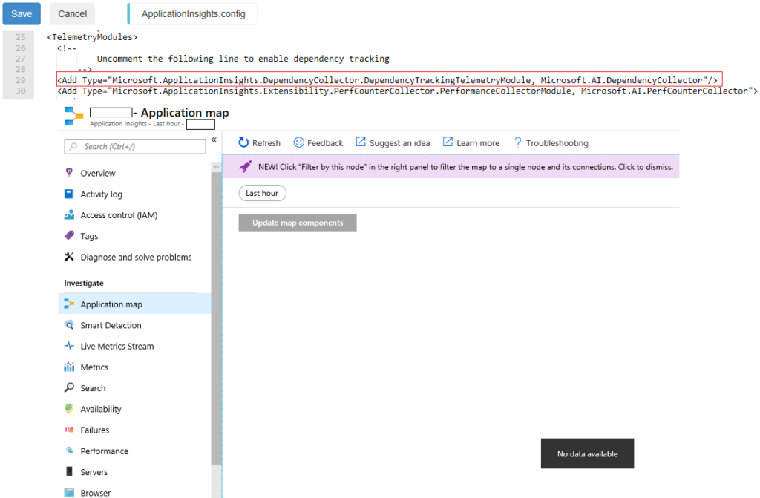The height and width of the screenshot is (498, 760).
Task: Go to Failures menu item label
Action: 94,430
